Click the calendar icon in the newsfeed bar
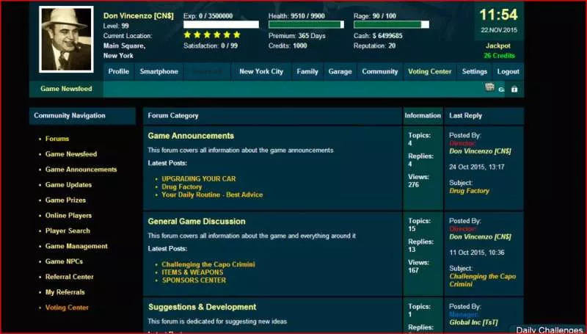587x334 pixels. point(489,87)
